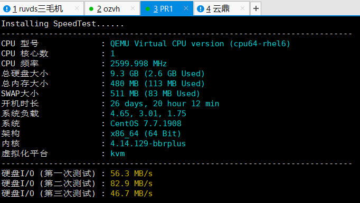This screenshot has width=360, height=203.
Task: Click the 56.3 MB/s first disk result
Action: pos(131,174)
